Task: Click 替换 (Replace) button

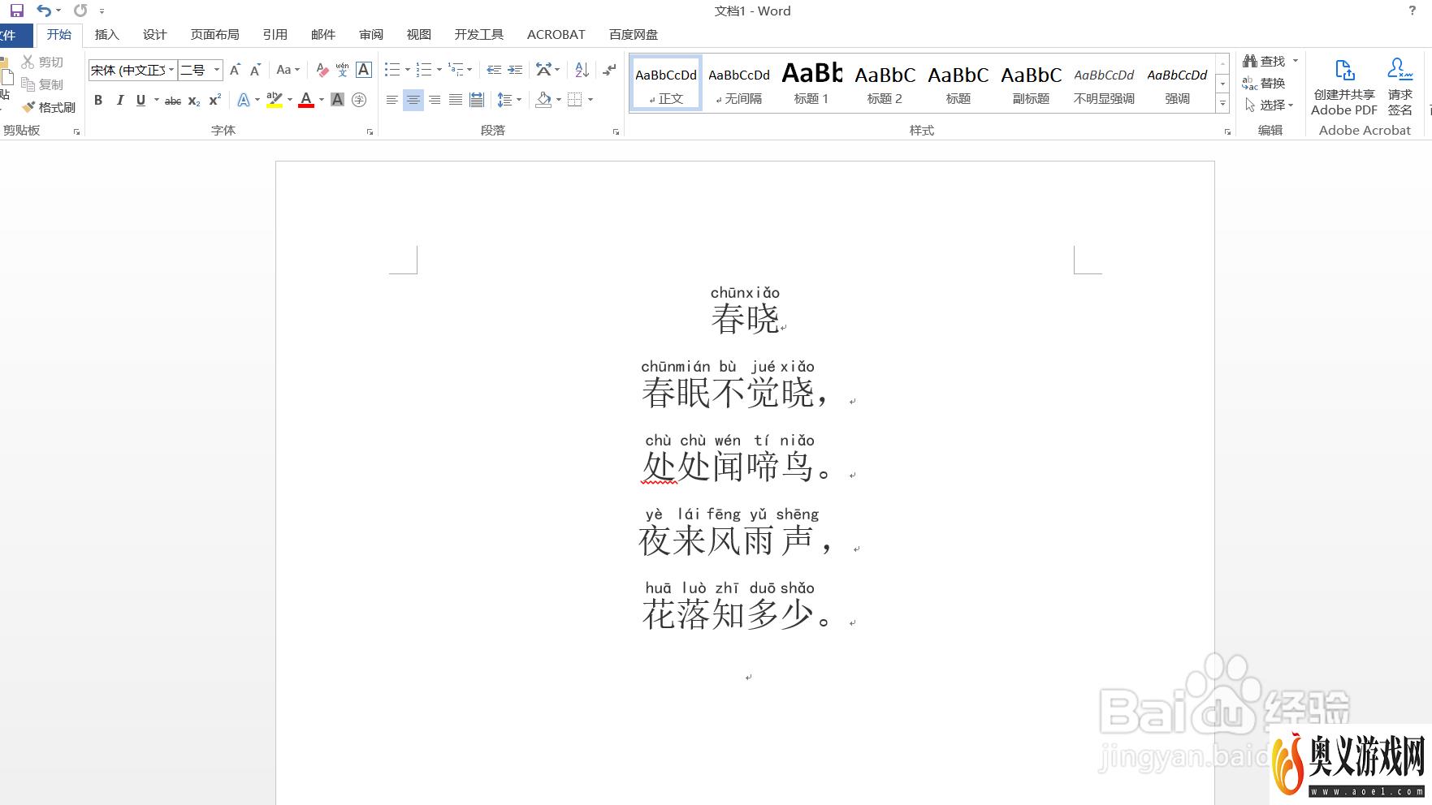Action: coord(1264,83)
